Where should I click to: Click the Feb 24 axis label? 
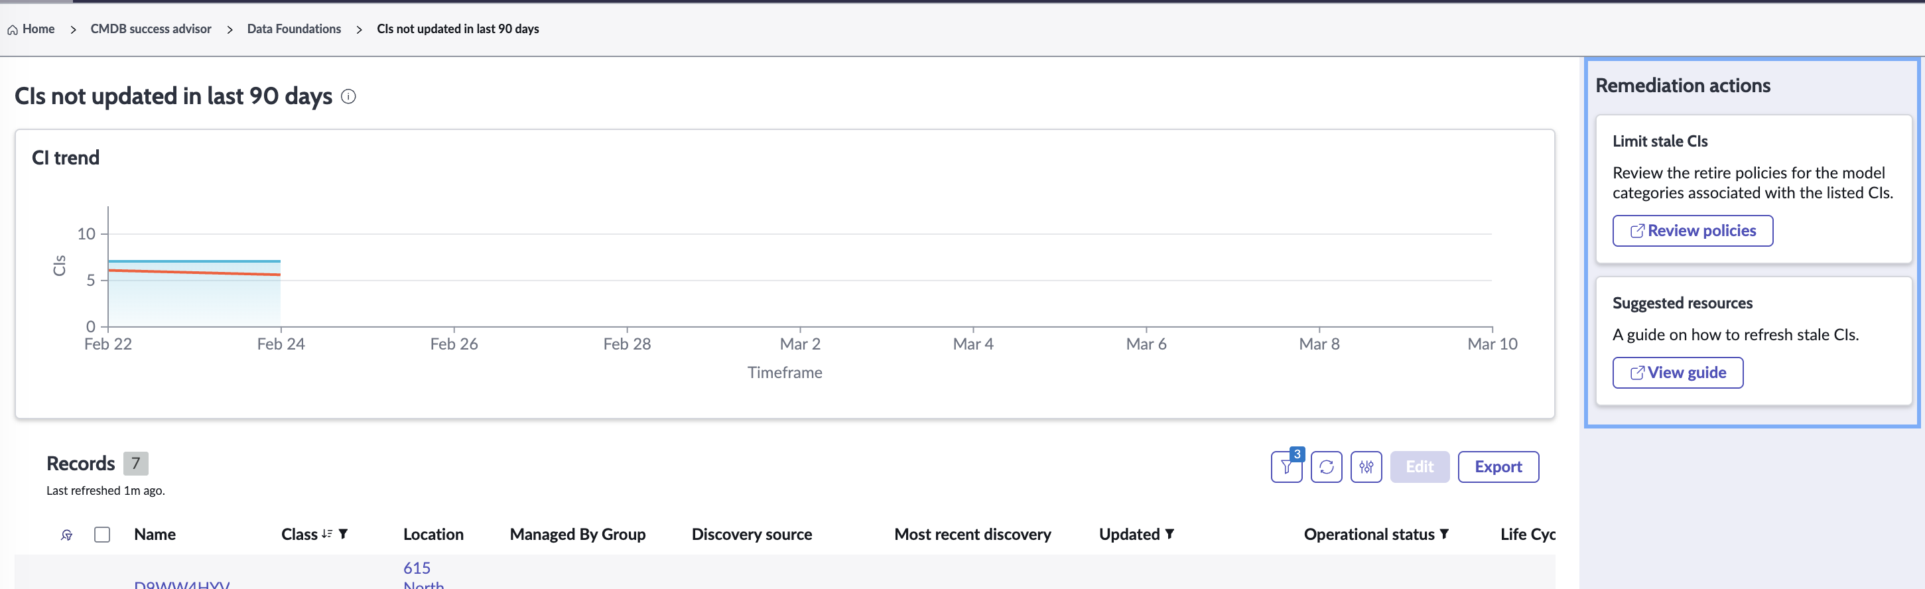pyautogui.click(x=281, y=344)
